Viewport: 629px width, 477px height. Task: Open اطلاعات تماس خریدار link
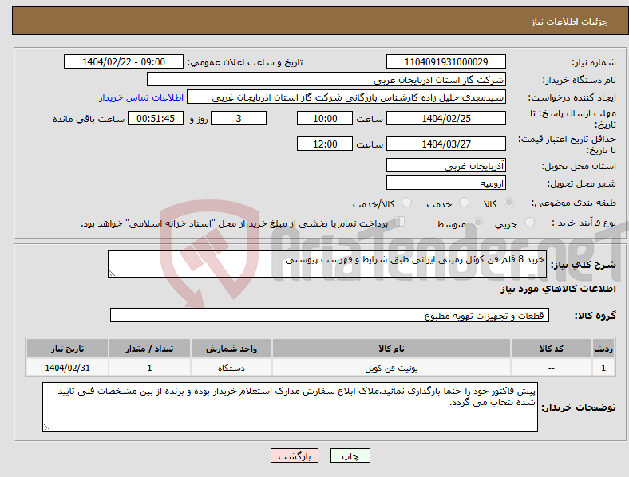pos(141,97)
